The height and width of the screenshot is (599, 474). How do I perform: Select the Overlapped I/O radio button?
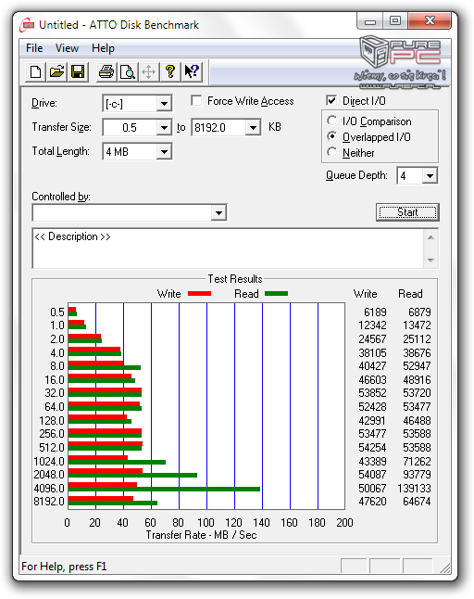point(331,136)
